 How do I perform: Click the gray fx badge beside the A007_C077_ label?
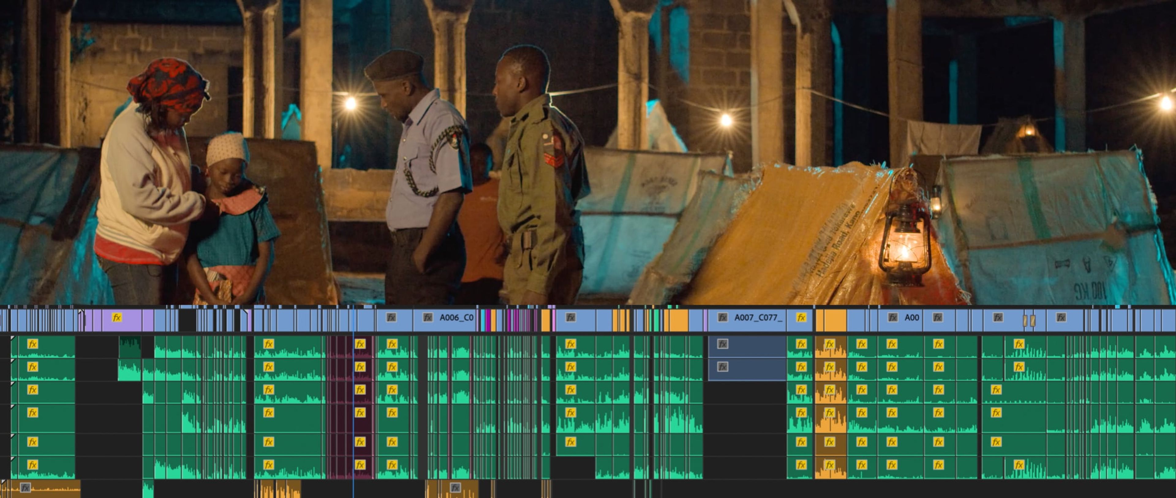722,317
